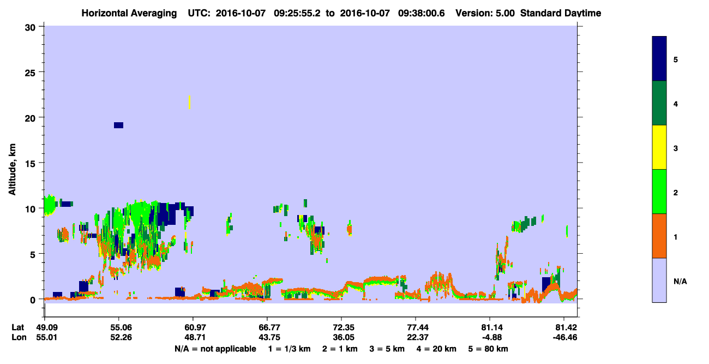This screenshot has width=709, height=364.
Task: Click the colorbar label '4'
Action: (675, 103)
